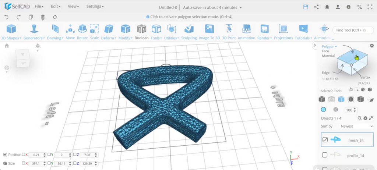Enter fullscreen with the expand icon
The image size is (377, 170).
click(x=370, y=7)
